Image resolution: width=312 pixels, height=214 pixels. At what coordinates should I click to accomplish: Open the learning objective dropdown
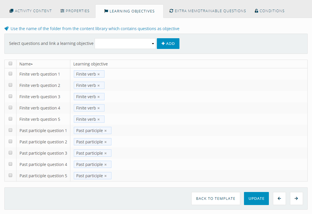[125, 44]
